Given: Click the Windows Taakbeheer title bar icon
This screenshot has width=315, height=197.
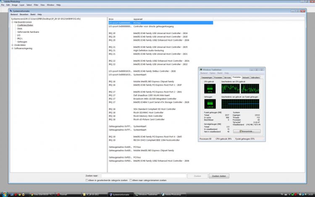Looking at the screenshot, I should click(x=201, y=70).
